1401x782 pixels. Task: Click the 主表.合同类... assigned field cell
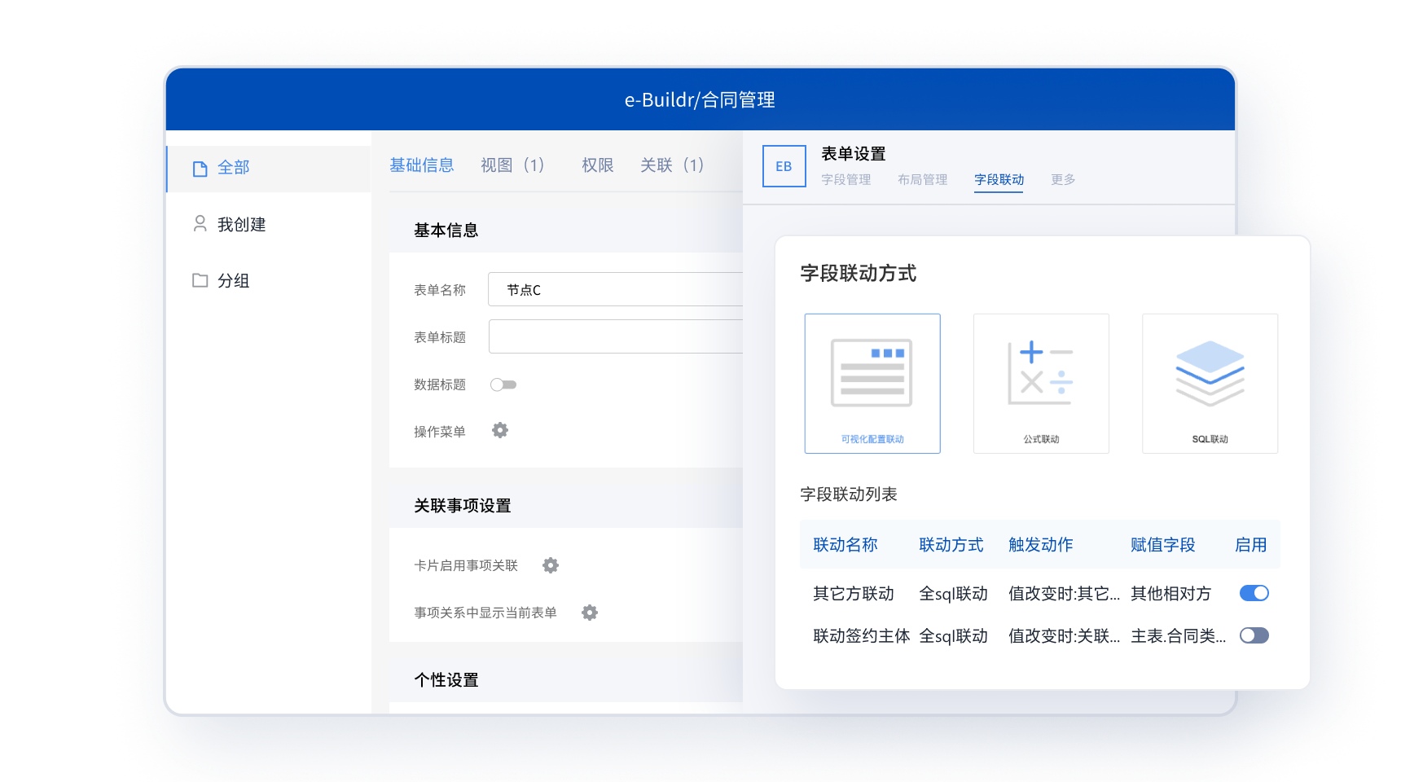(x=1179, y=635)
